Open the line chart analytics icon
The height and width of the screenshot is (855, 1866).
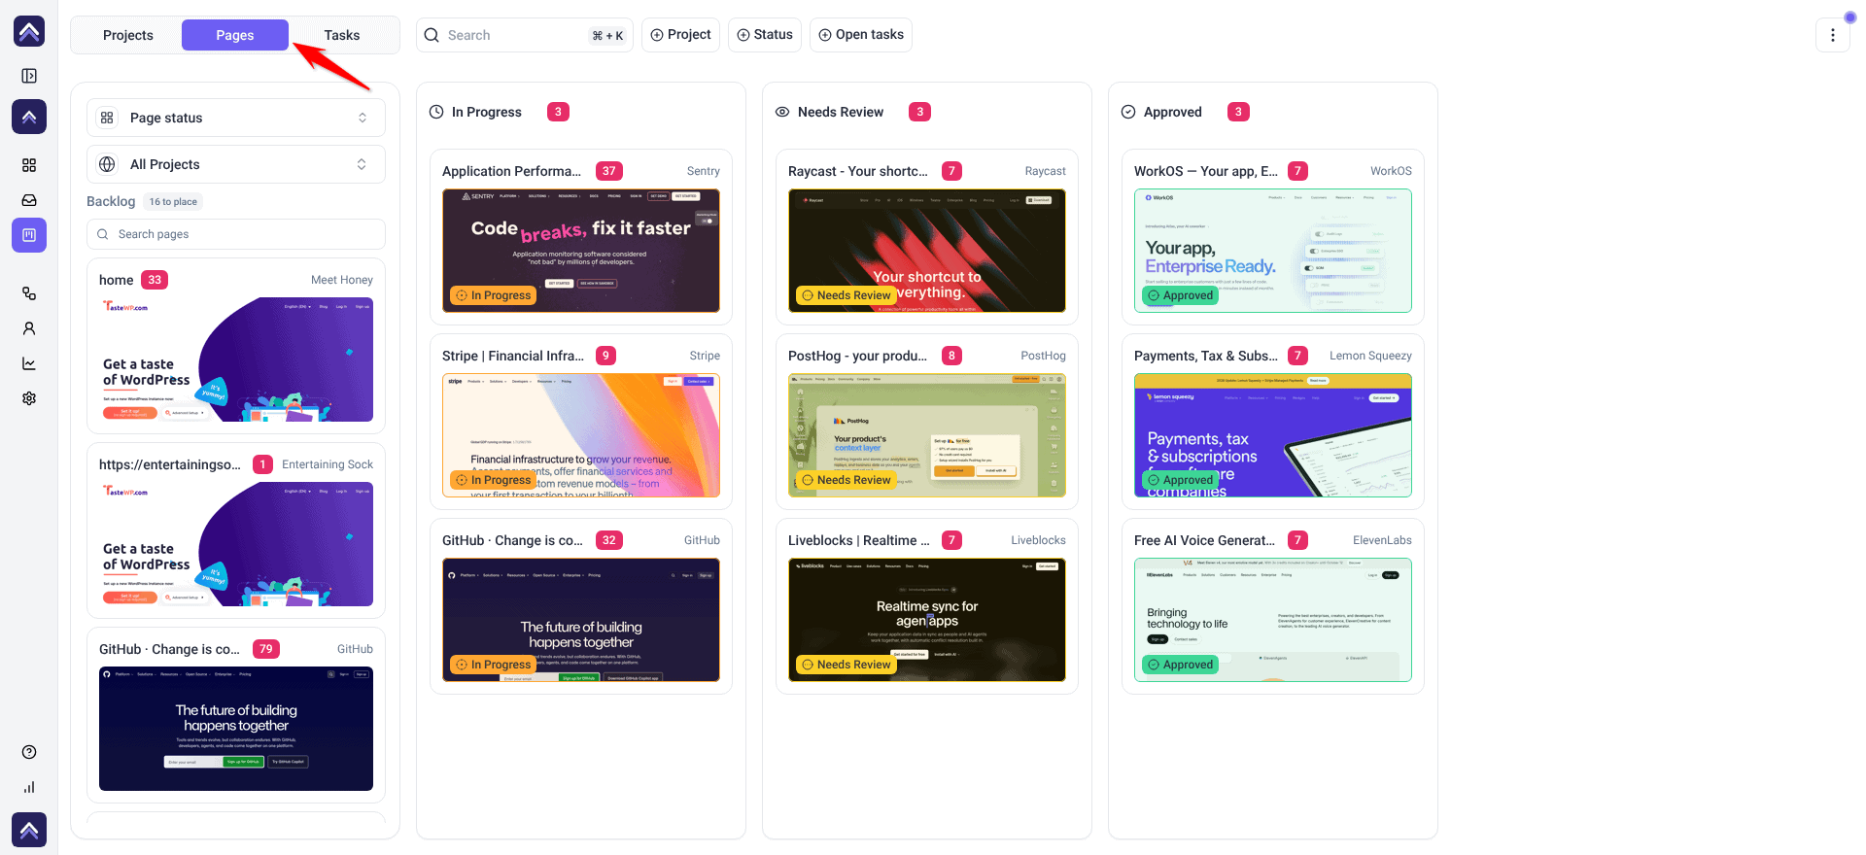click(29, 363)
